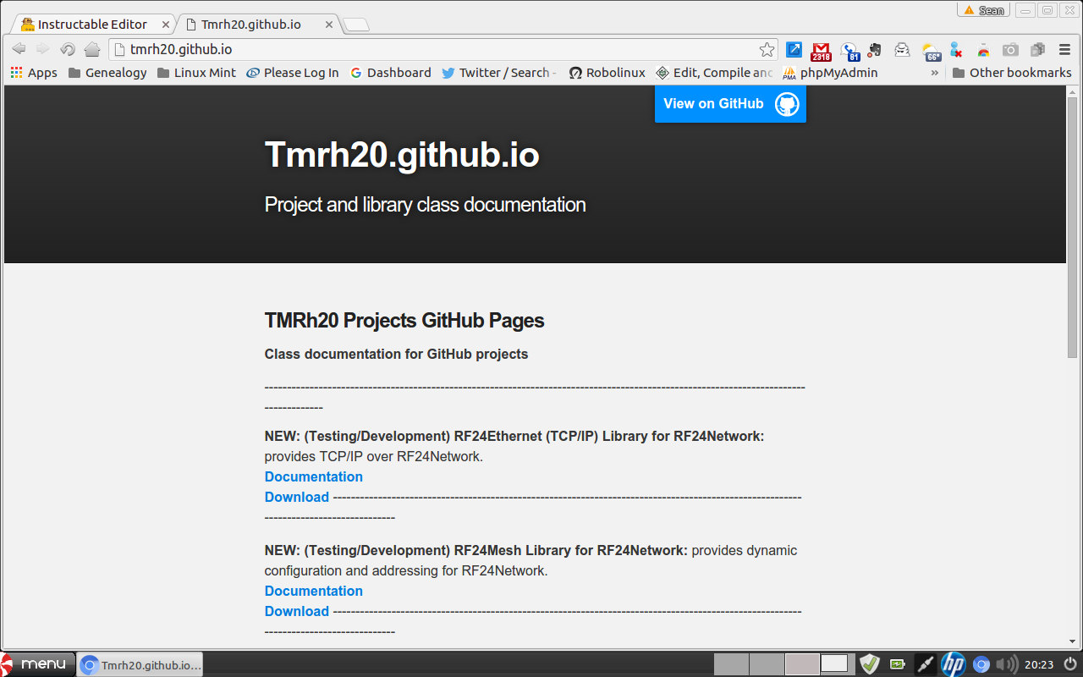Open the Other bookmarks folder
The image size is (1083, 677).
pyautogui.click(x=1012, y=73)
